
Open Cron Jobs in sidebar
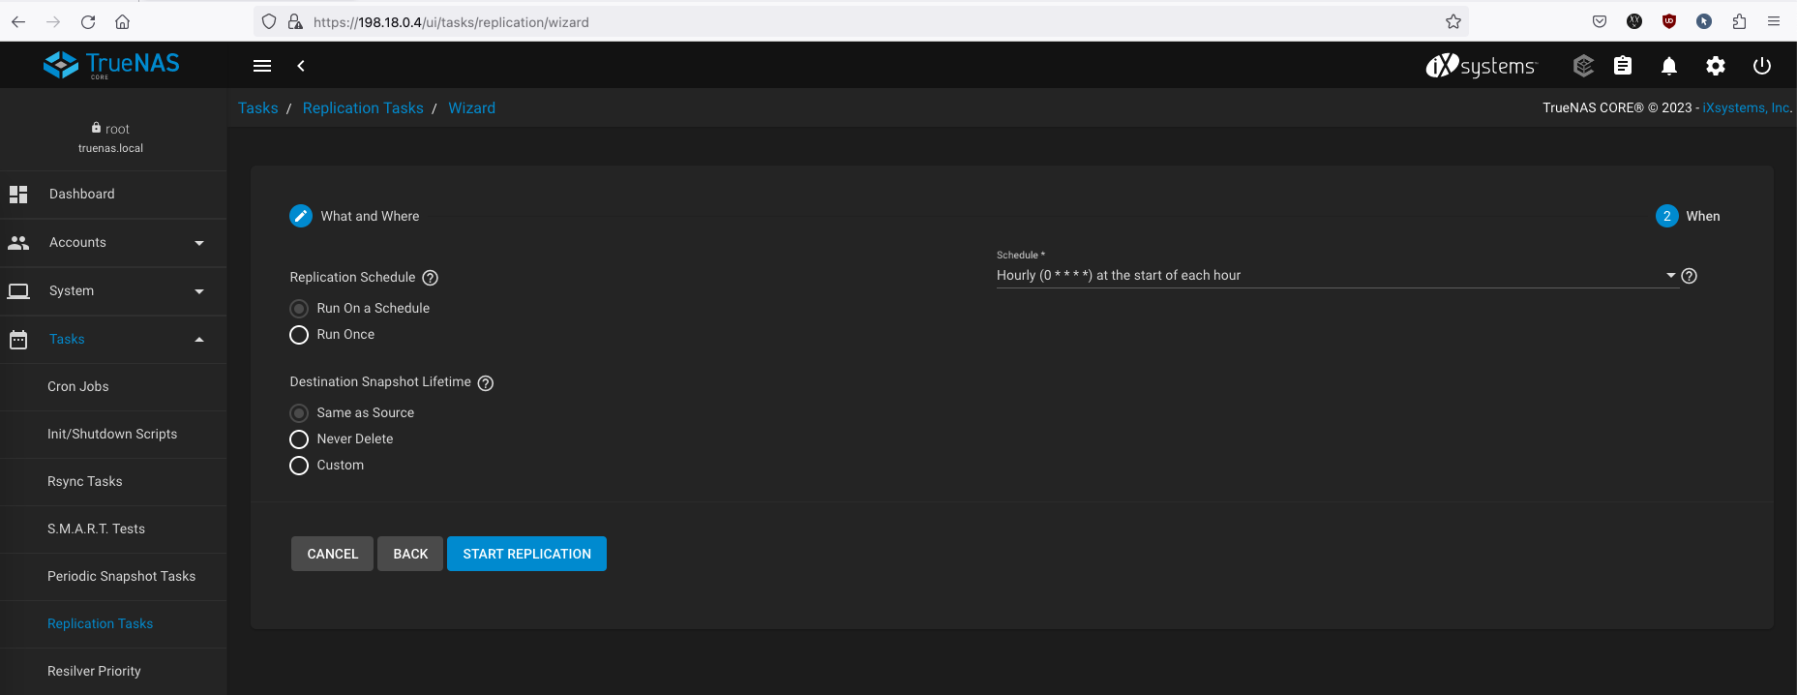pyautogui.click(x=78, y=387)
